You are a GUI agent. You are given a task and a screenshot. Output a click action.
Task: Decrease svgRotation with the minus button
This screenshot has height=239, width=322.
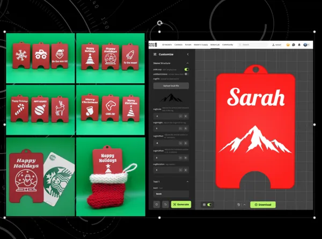coord(180,170)
